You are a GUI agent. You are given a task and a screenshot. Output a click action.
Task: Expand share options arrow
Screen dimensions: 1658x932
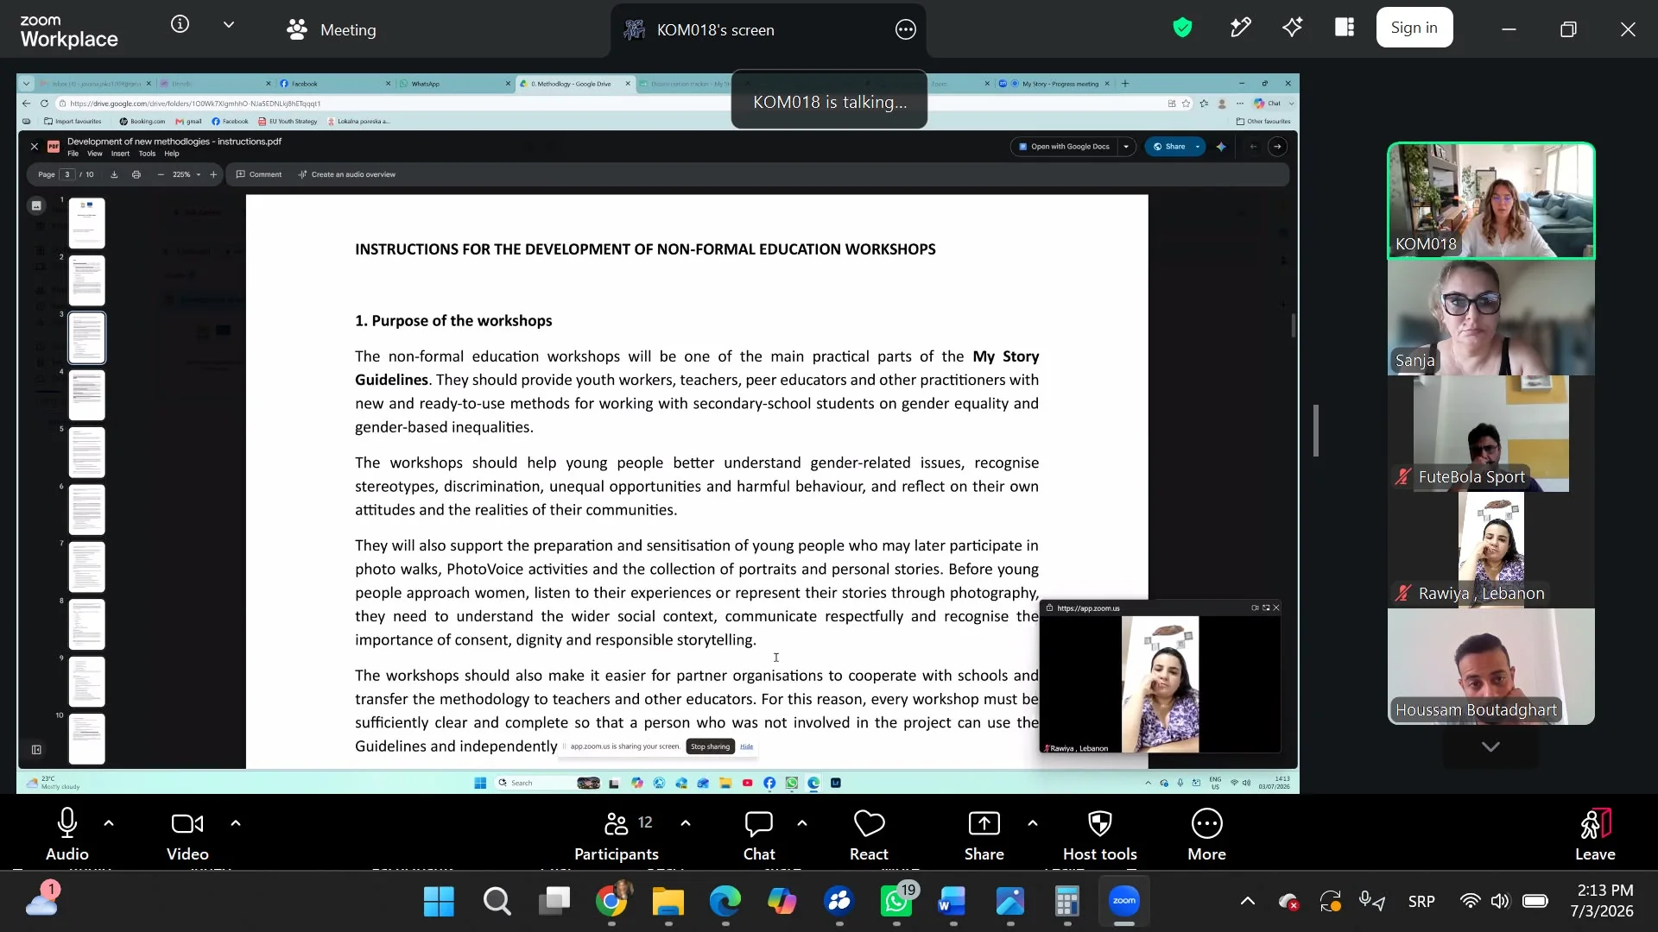coord(1033,823)
